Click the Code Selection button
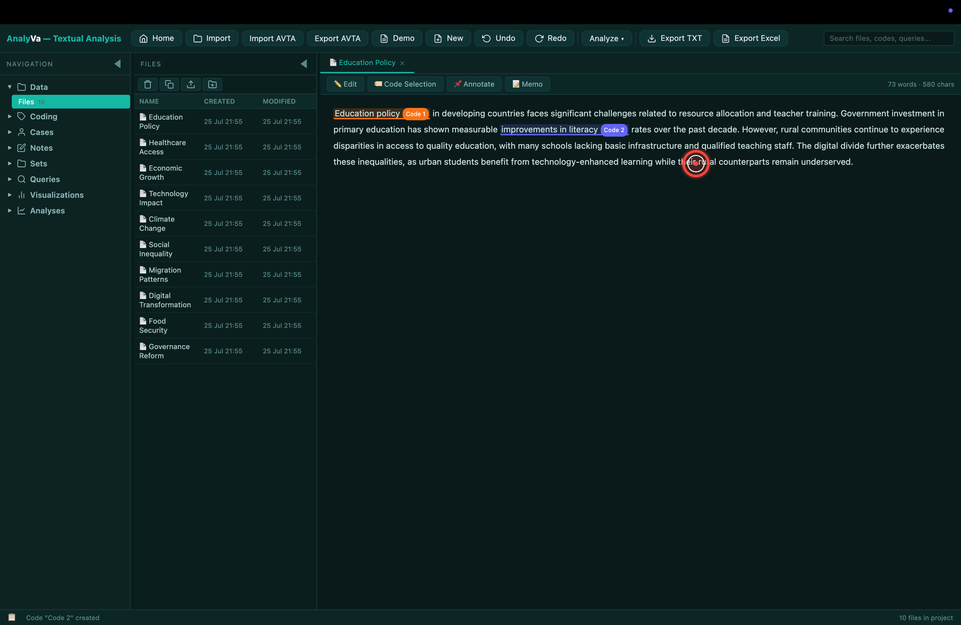 [x=405, y=84]
